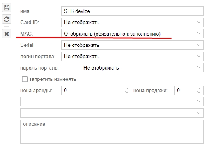
Task: Tick the запретить изменять checkbox
Action: click(x=25, y=79)
